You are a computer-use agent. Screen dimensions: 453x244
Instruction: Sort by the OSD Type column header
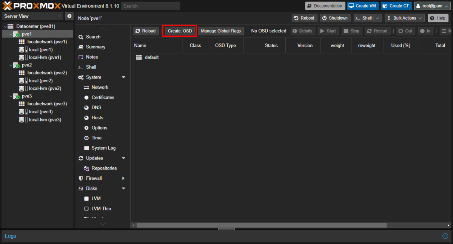[x=226, y=45]
